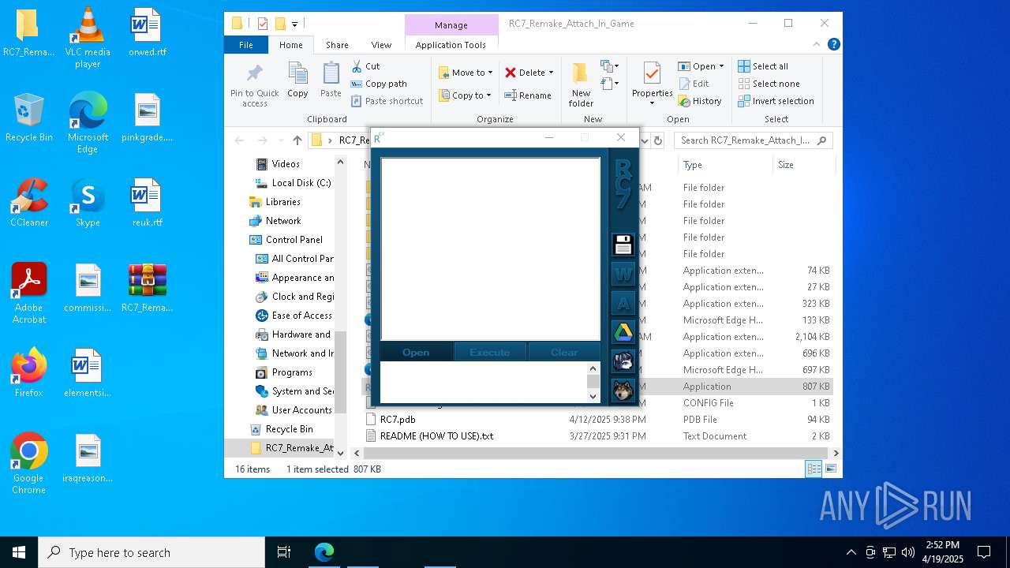
Task: Click the Open button in RC7
Action: click(416, 352)
